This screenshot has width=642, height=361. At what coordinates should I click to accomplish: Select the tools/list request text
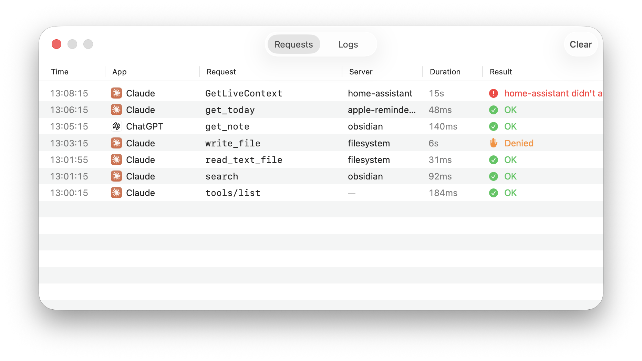[x=232, y=193]
